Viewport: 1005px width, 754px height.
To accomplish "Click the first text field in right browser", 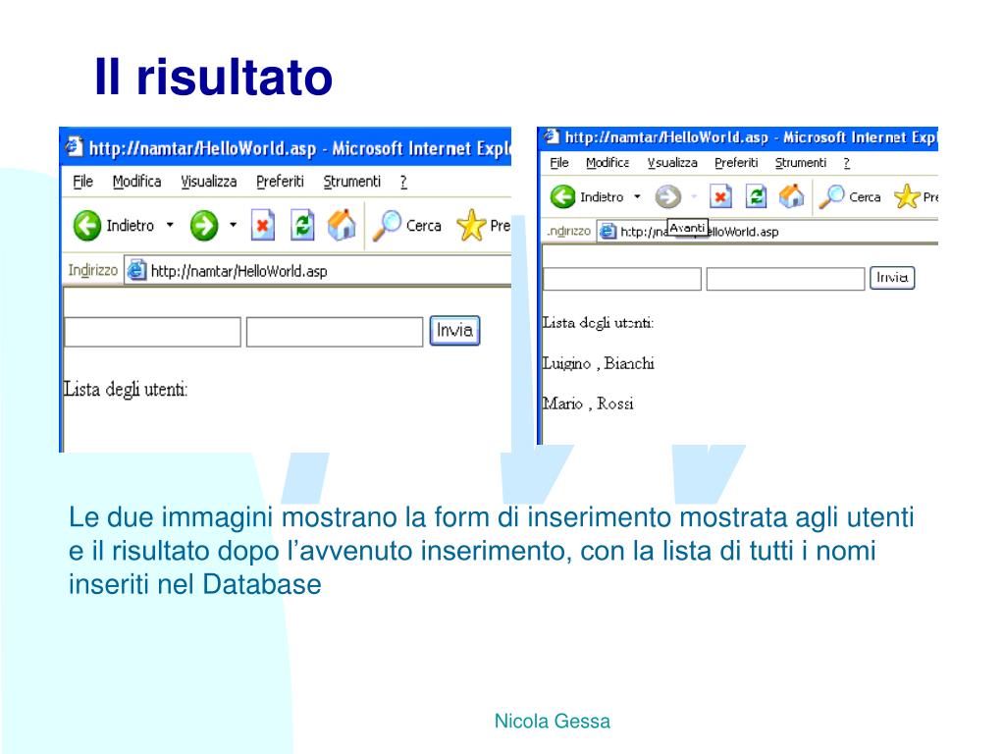I will pyautogui.click(x=621, y=279).
